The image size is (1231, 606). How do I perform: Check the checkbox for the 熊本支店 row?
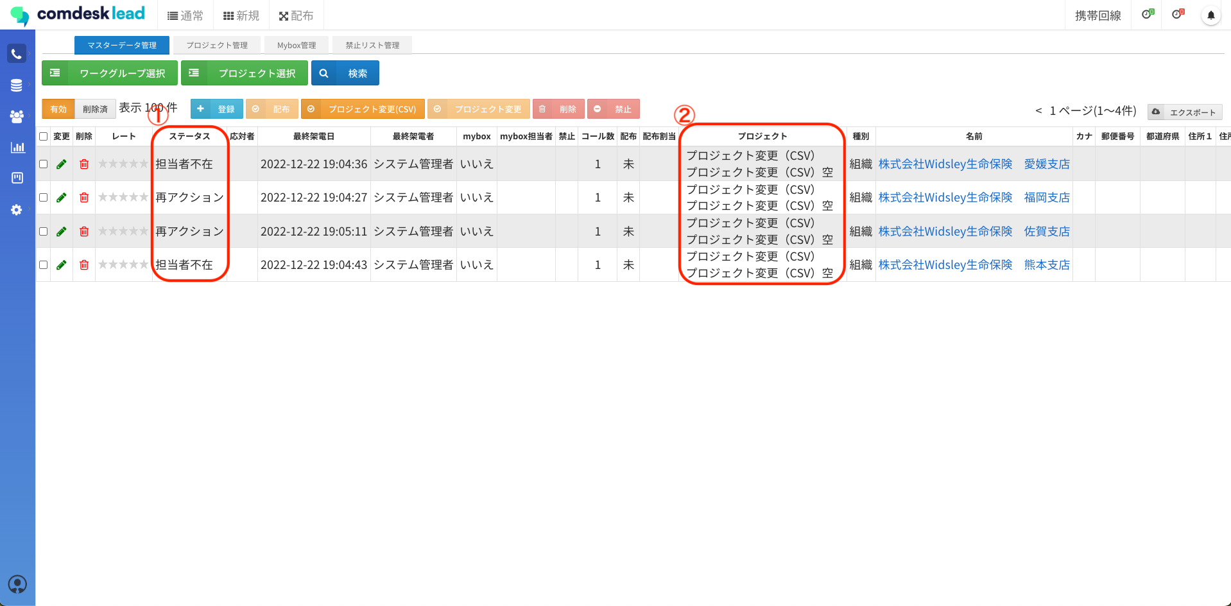tap(44, 264)
